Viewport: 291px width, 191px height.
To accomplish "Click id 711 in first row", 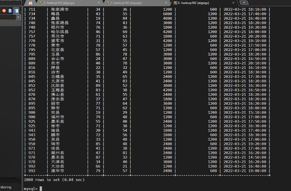I will [32, 9].
